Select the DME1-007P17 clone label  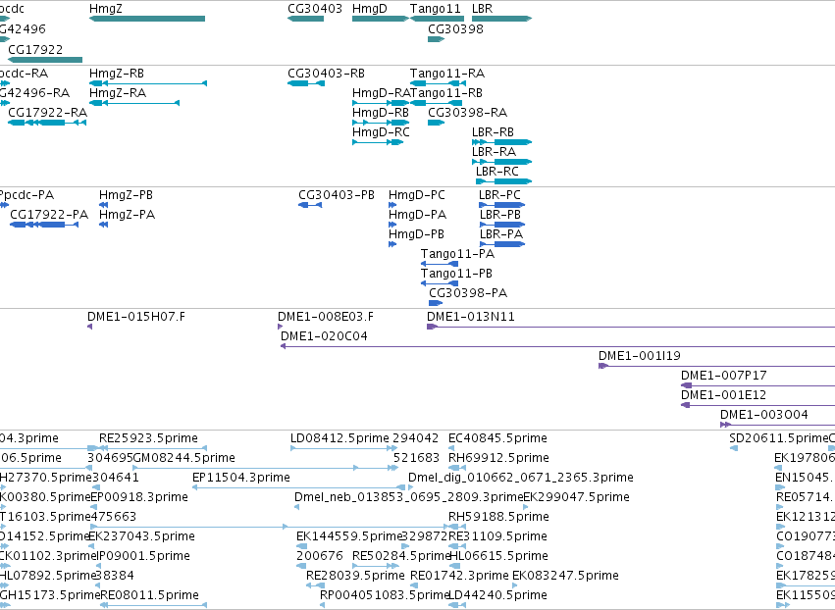[x=724, y=377]
